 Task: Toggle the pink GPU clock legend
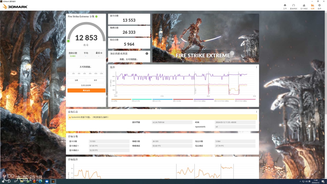[245, 100]
